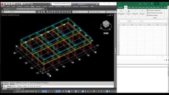Viewport: 169px width, 95px height.
Task: Open the Insert ribbon tab in AutoCAD
Action: 13,7
